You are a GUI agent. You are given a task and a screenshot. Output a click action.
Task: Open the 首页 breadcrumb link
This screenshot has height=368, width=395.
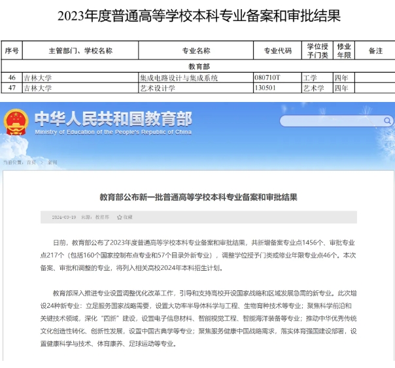pos(31,162)
